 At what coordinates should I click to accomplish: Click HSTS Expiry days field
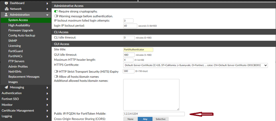pos(128,71)
